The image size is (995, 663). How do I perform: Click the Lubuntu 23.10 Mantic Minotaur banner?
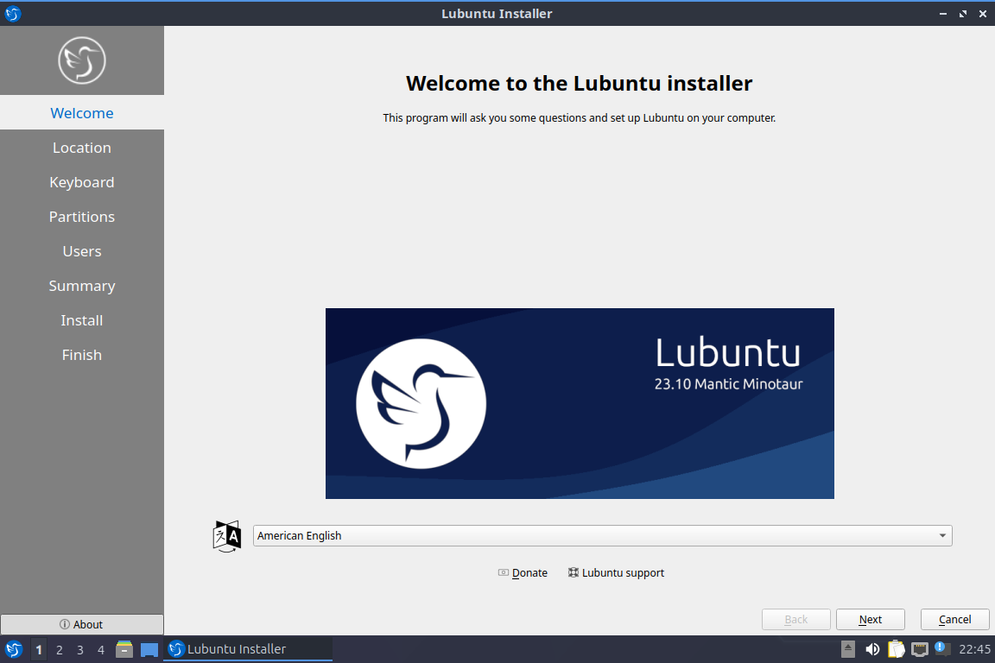(580, 403)
